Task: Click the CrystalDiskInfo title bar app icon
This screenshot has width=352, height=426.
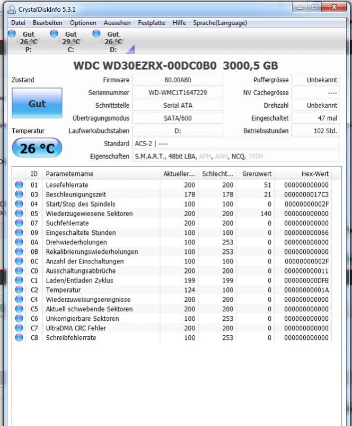Action: click(12, 10)
